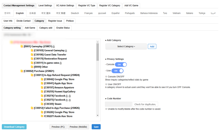The height and width of the screenshot is (134, 220).
Task: Click the Code Number input field
Action: coord(118,104)
